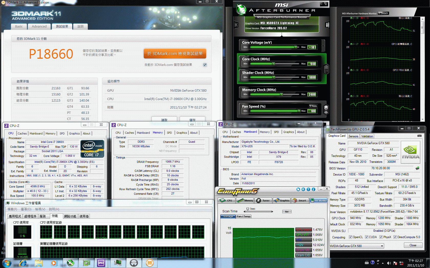Image resolution: width=430 pixels, height=268 pixels.
Task: Adjust Afterburner Core Voltage slider handle
Action: pos(296,47)
